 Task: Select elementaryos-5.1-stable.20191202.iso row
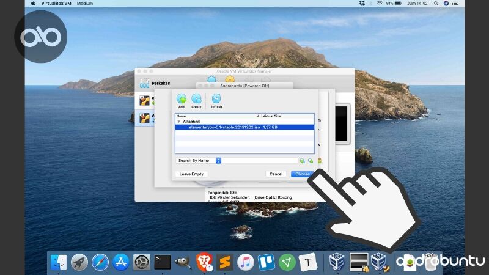[245, 127]
